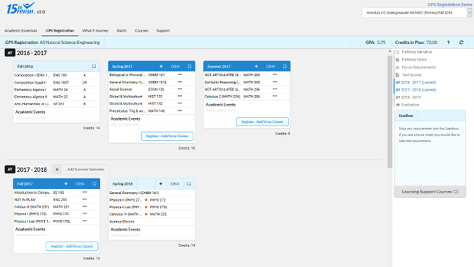Open options dots for EE 150 row
This screenshot has width=474, height=267.
[x=85, y=192]
